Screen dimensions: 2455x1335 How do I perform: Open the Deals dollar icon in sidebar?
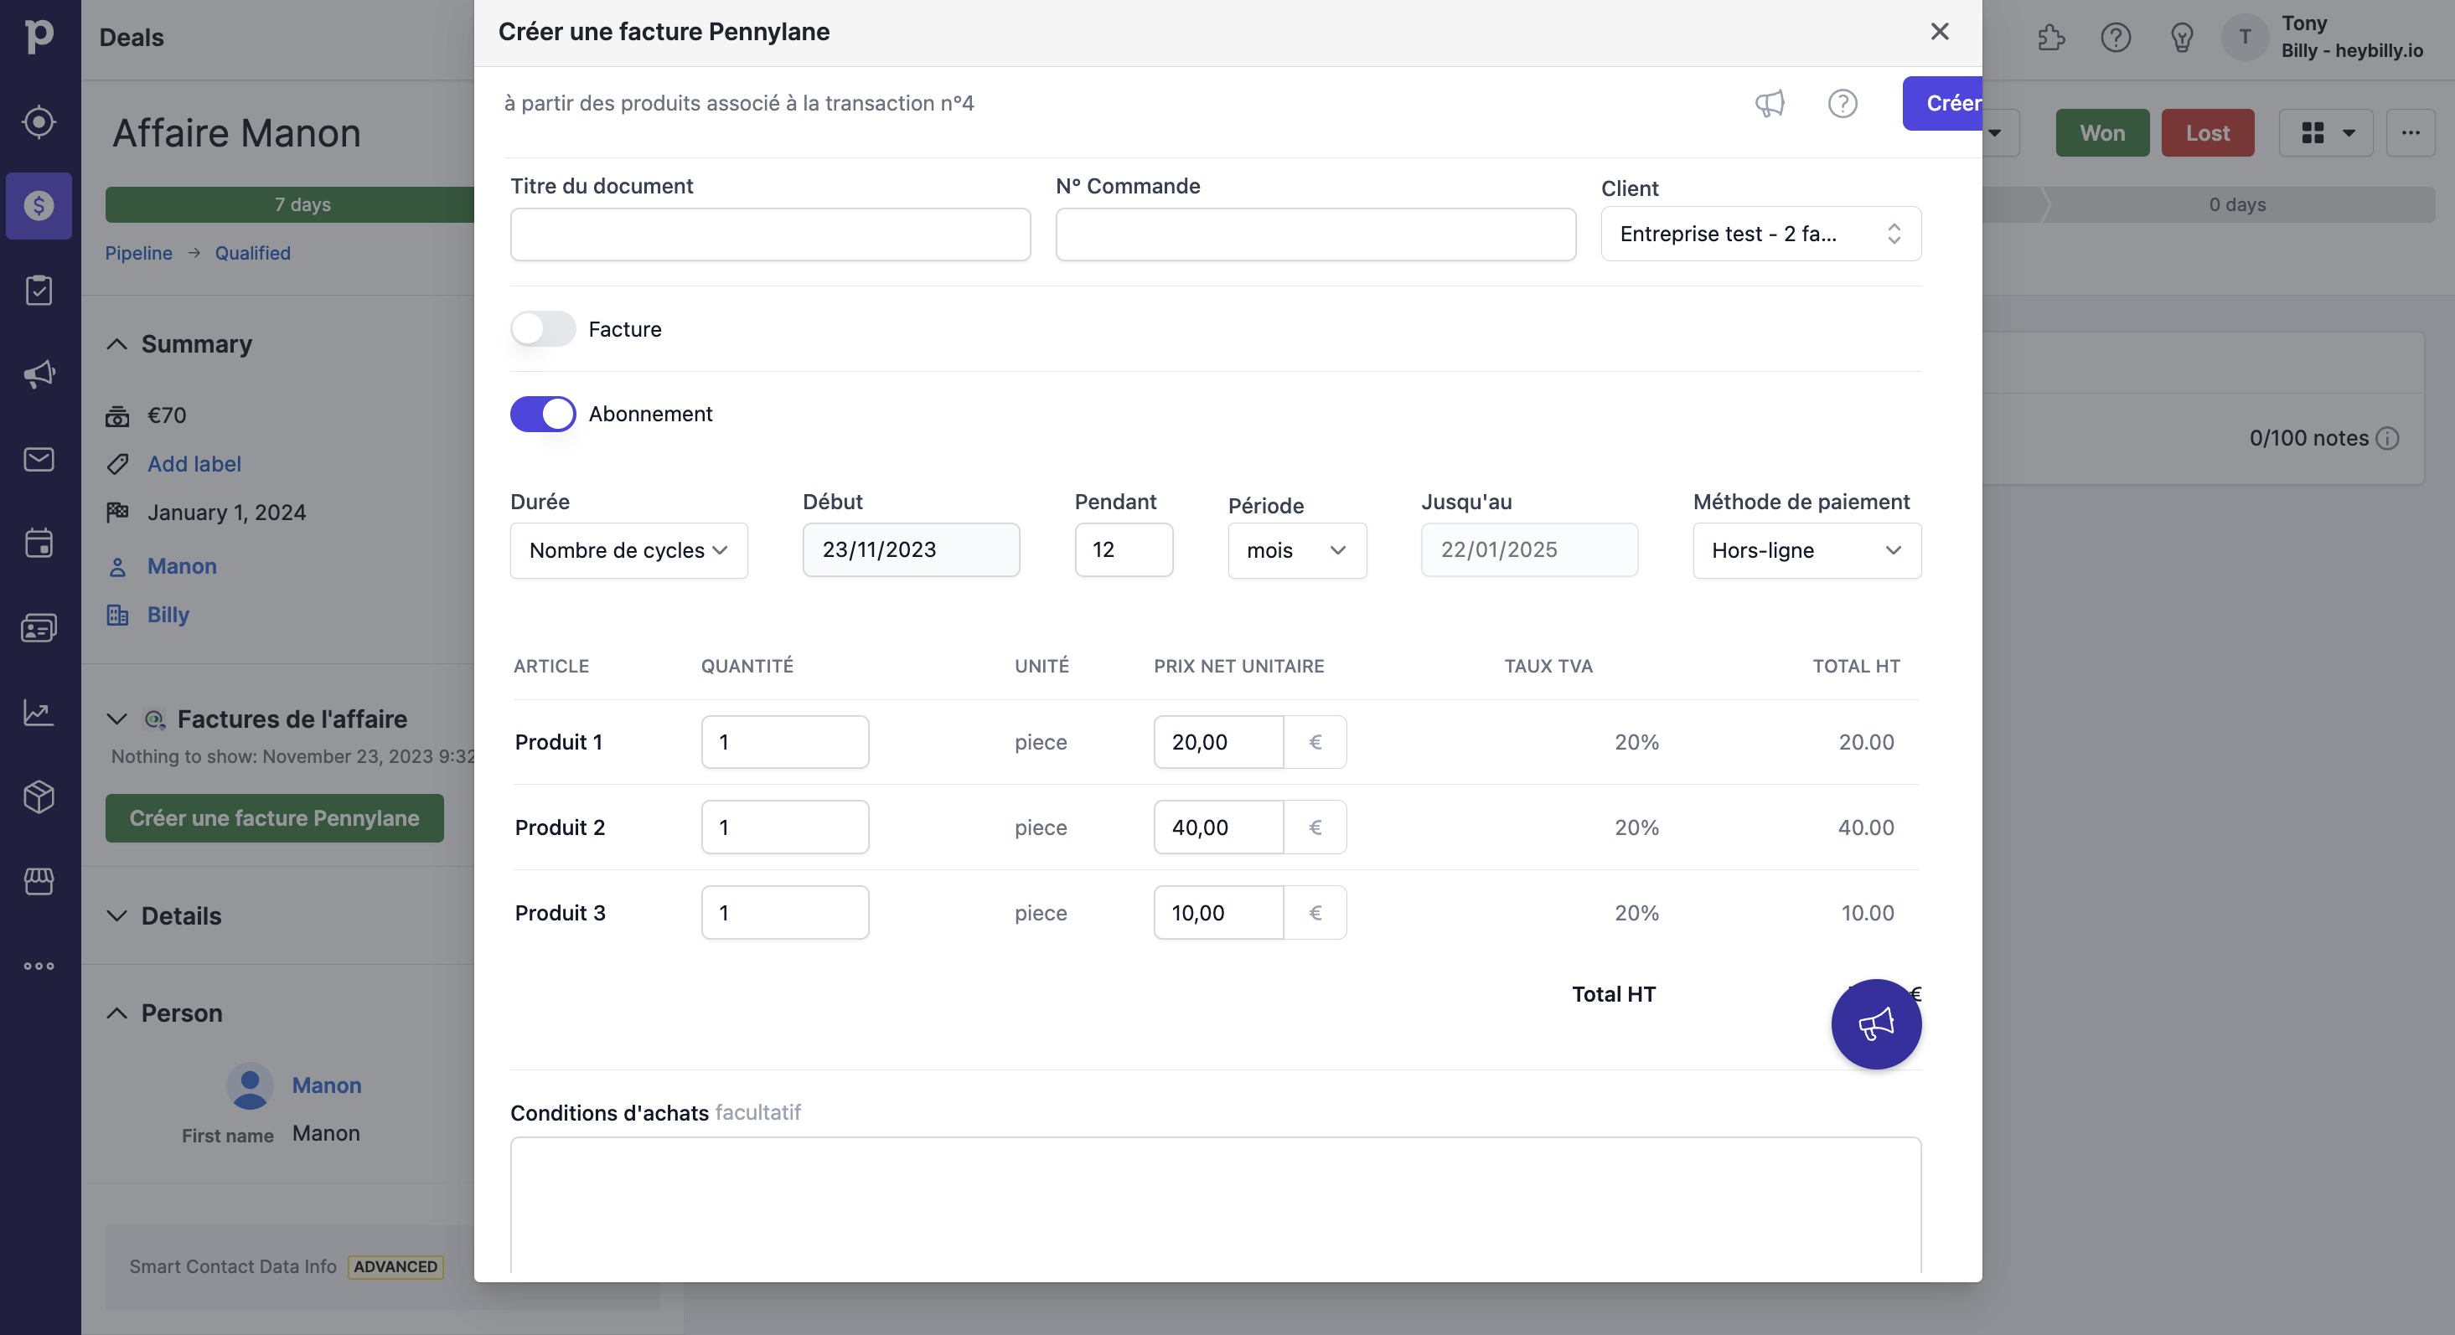click(x=39, y=206)
